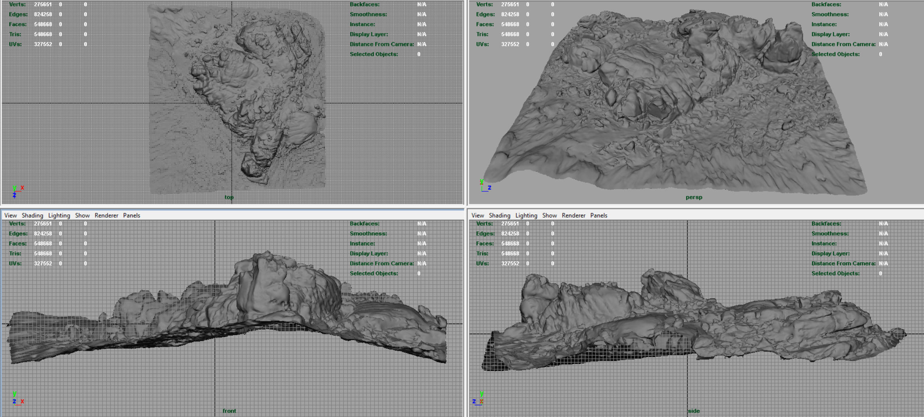
Task: Open the Shading menu in side panel
Action: point(500,215)
